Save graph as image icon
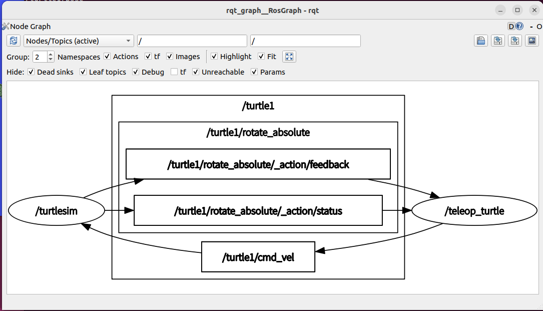 tap(532, 41)
